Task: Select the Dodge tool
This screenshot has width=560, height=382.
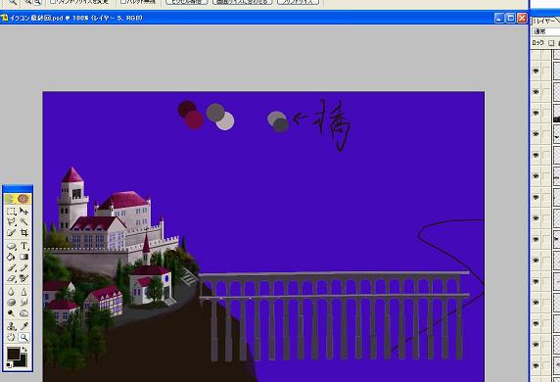Action: pos(12,313)
